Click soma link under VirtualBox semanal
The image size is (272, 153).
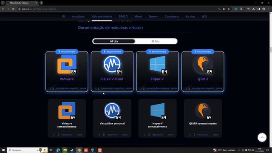(125, 135)
